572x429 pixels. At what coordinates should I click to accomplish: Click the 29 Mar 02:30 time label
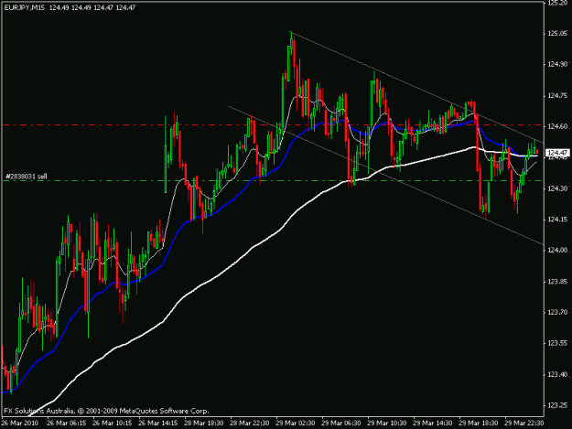pos(296,424)
